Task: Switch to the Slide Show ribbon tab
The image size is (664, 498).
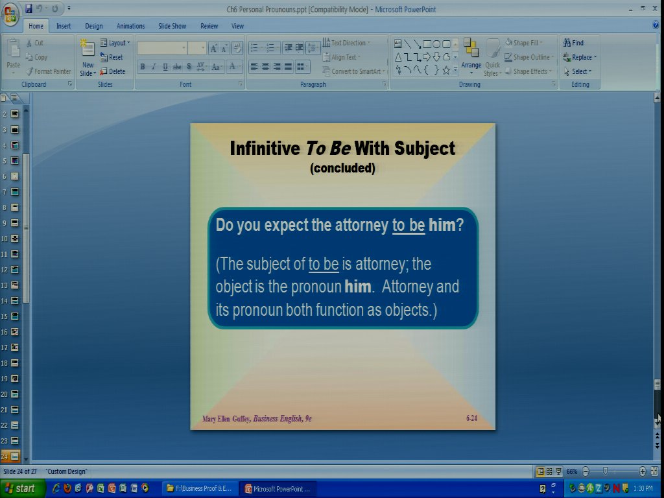Action: (x=172, y=26)
